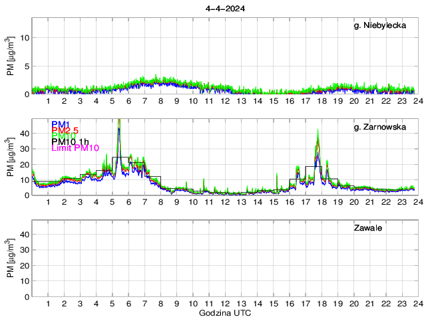Click hour 5 under the Zarnowska plot

click(x=112, y=202)
